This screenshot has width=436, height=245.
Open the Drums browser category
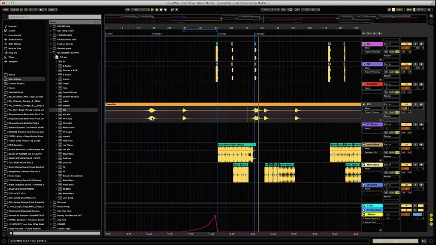[x=12, y=31]
